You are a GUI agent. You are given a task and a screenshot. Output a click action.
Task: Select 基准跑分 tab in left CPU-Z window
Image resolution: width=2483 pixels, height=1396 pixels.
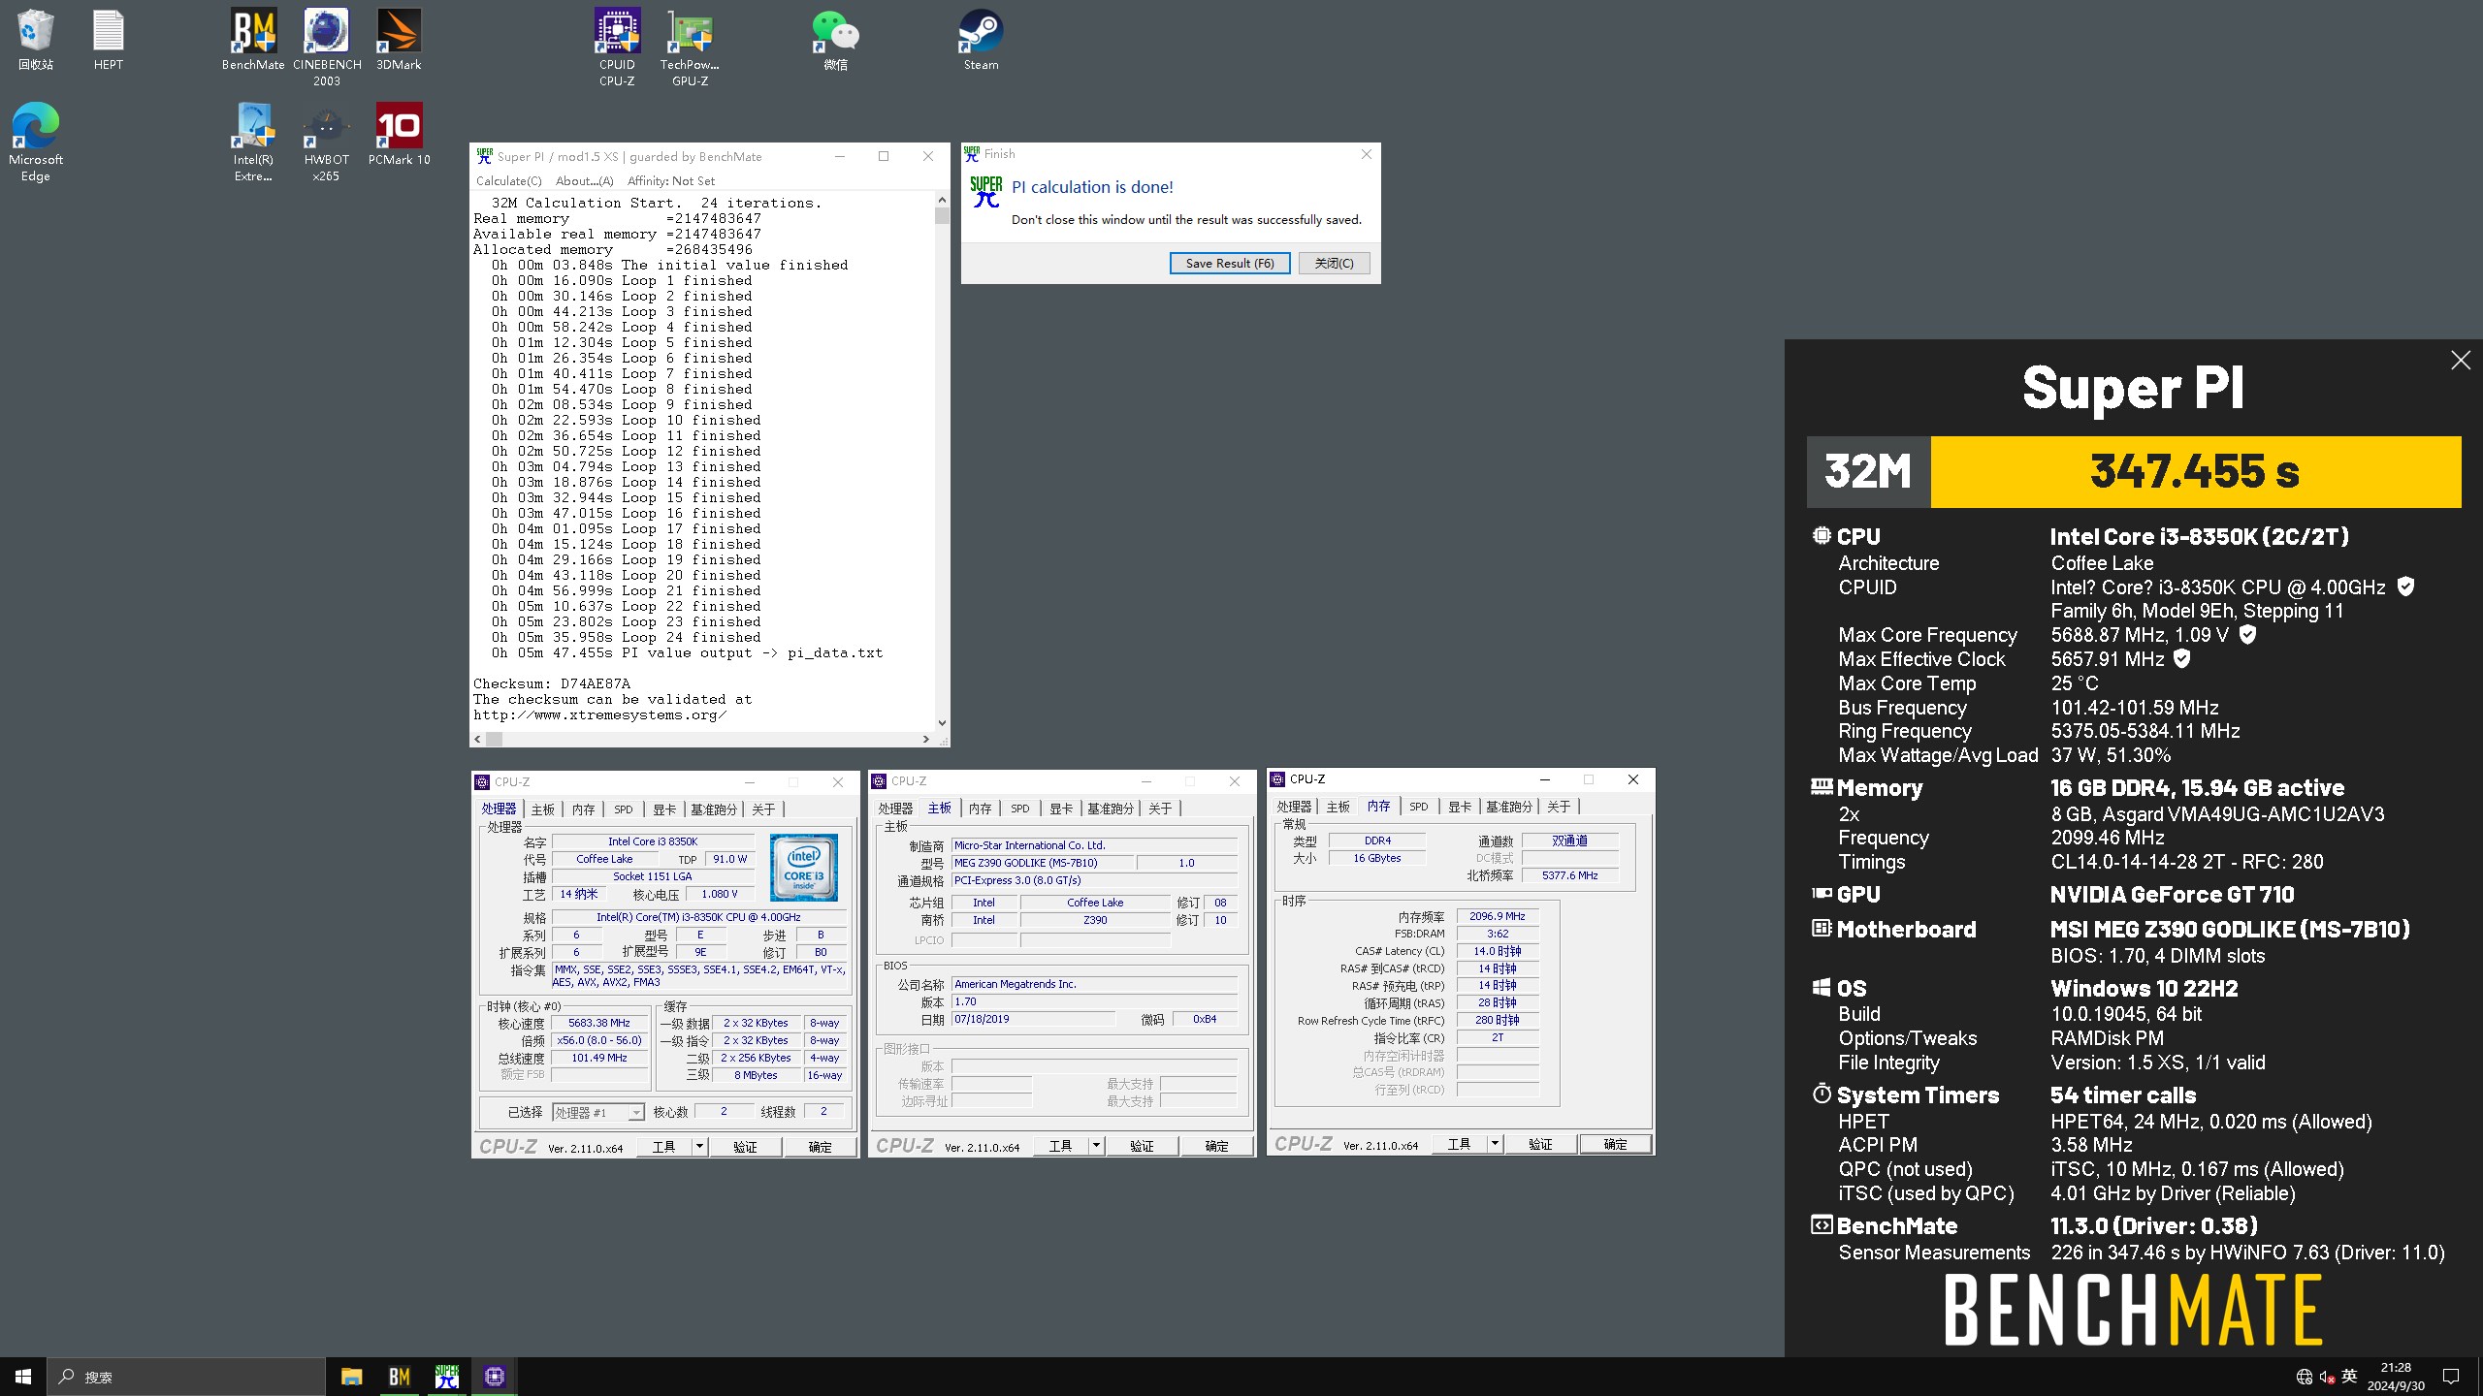714,809
